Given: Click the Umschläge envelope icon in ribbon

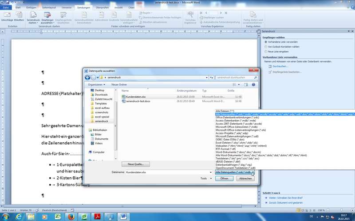Looking at the screenshot, I should [7, 15].
